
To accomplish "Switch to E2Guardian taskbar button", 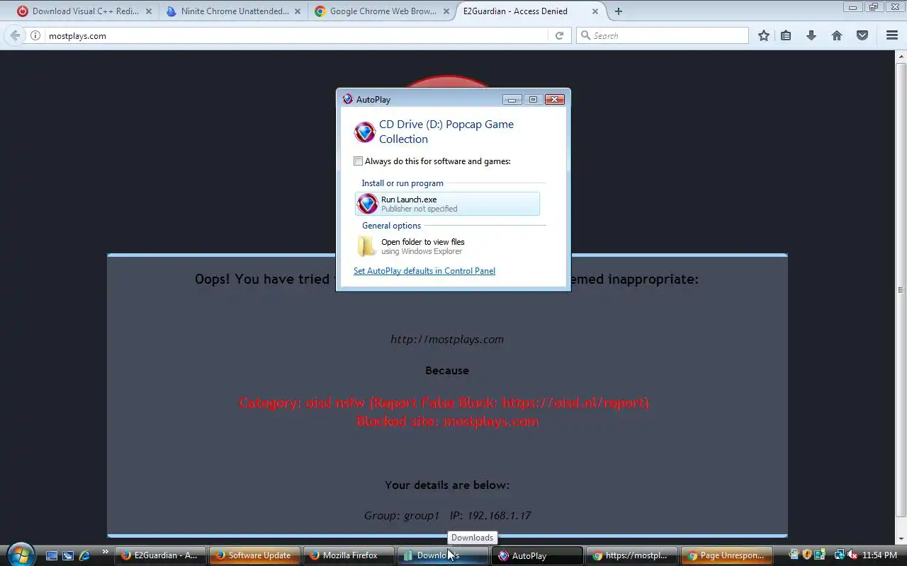I will pyautogui.click(x=159, y=555).
